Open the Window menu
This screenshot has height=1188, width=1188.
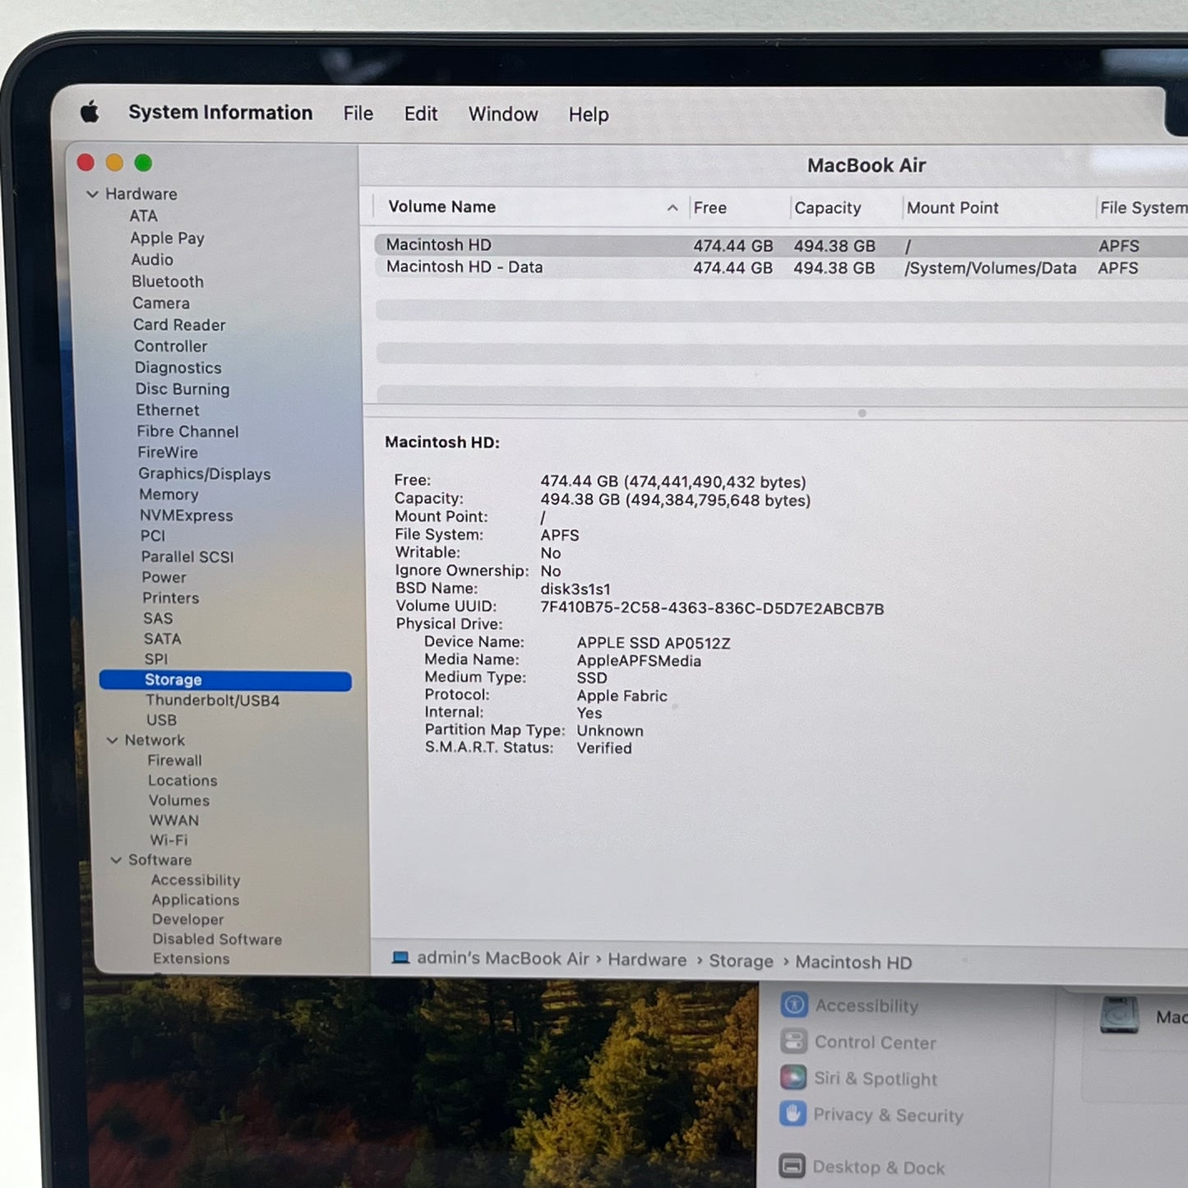click(503, 114)
